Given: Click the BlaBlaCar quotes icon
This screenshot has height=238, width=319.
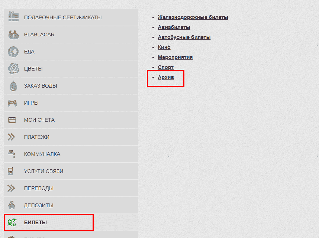Looking at the screenshot, I should [x=13, y=35].
